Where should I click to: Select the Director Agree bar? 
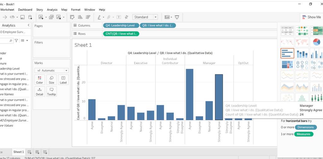click(x=92, y=109)
